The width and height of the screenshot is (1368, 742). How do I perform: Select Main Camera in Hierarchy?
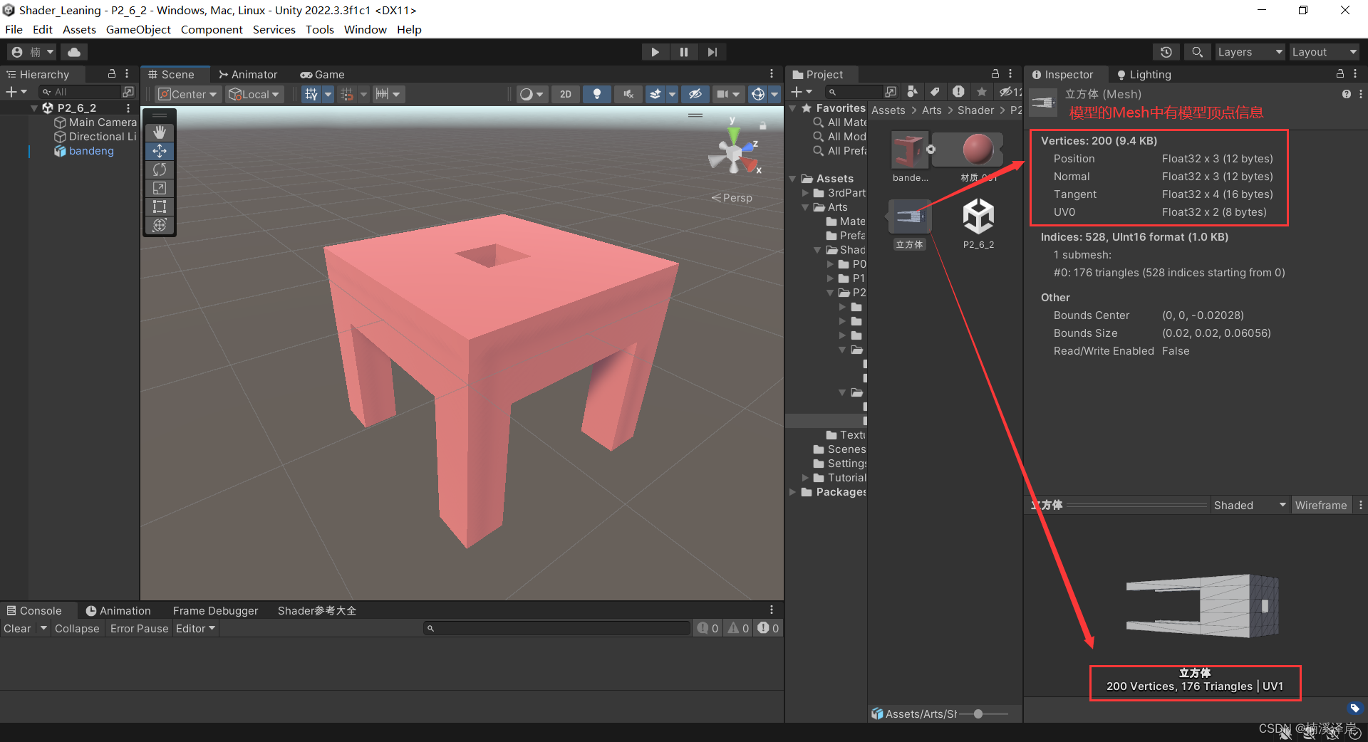95,122
